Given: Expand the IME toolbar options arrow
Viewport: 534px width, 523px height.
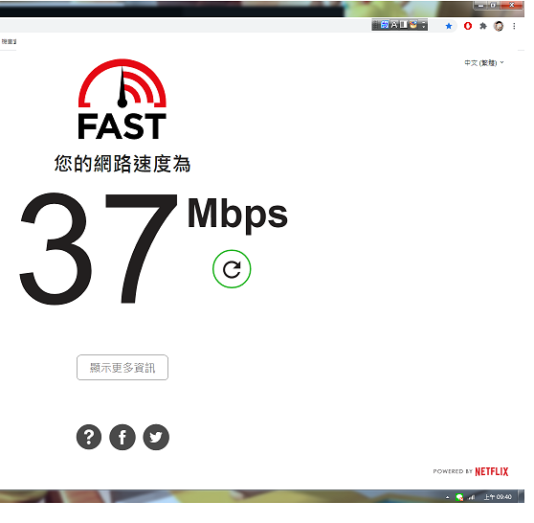Looking at the screenshot, I should tap(423, 25).
